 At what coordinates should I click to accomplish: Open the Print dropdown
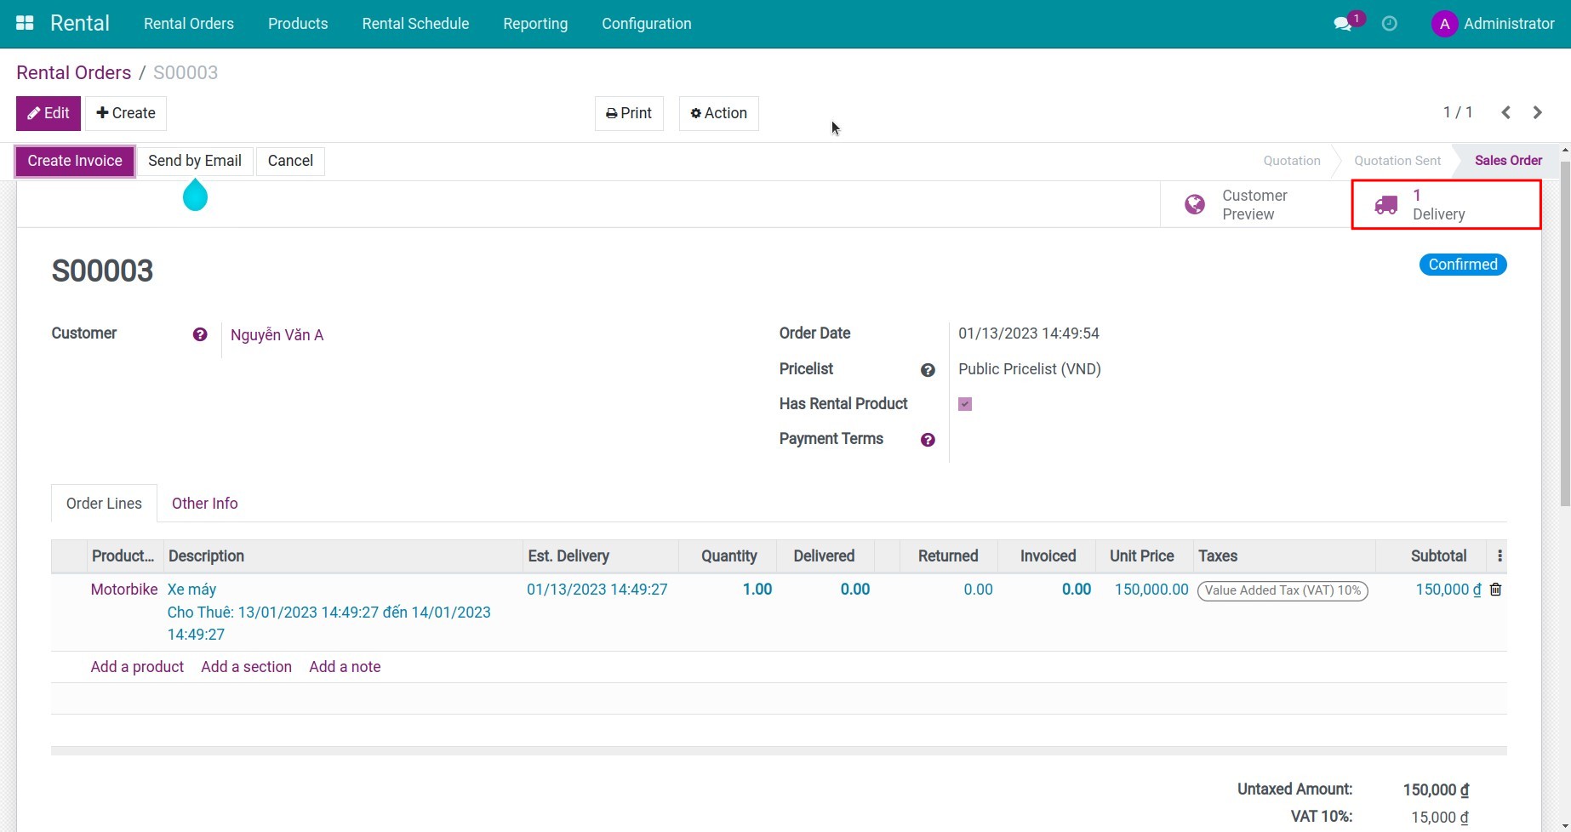click(629, 113)
